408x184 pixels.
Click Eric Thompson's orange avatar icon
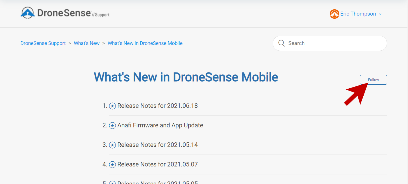(x=334, y=14)
